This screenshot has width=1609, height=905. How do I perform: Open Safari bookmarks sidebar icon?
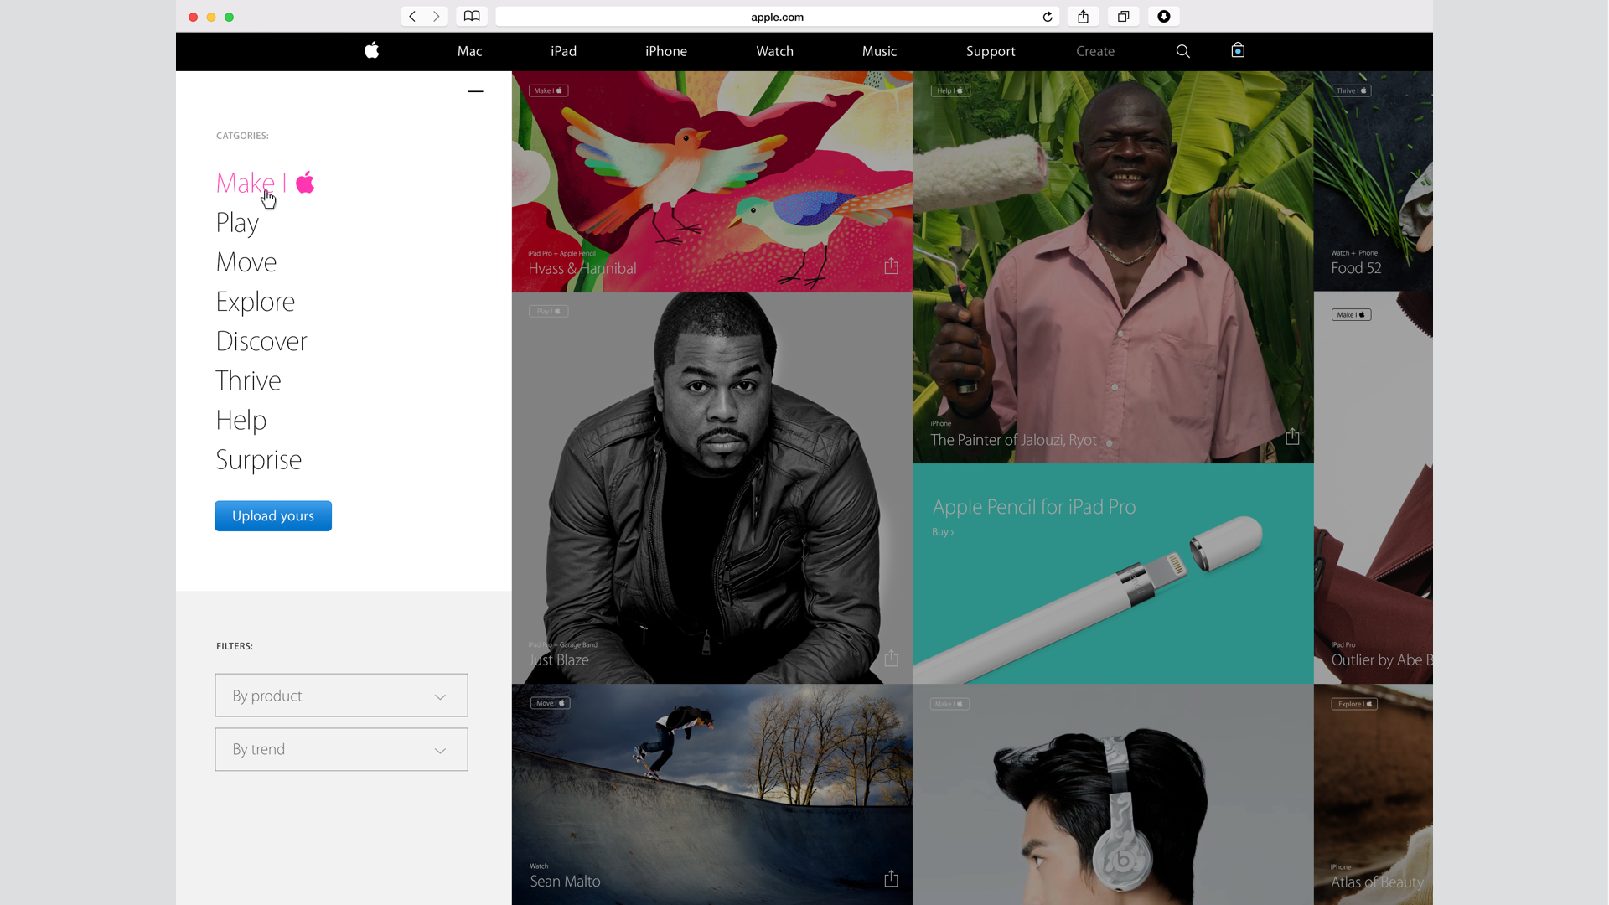coord(472,17)
